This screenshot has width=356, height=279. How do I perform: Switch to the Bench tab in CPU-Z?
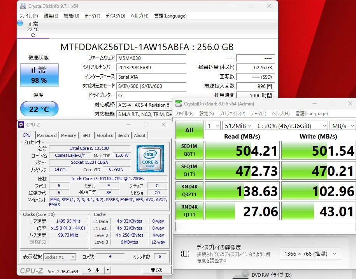pos(123,135)
